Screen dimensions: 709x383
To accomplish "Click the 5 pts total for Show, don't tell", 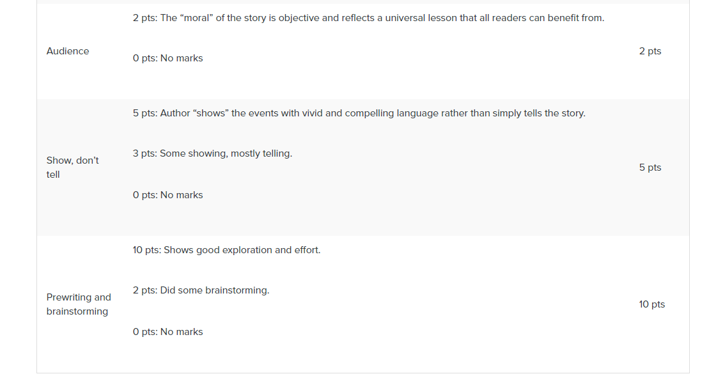I will (650, 168).
